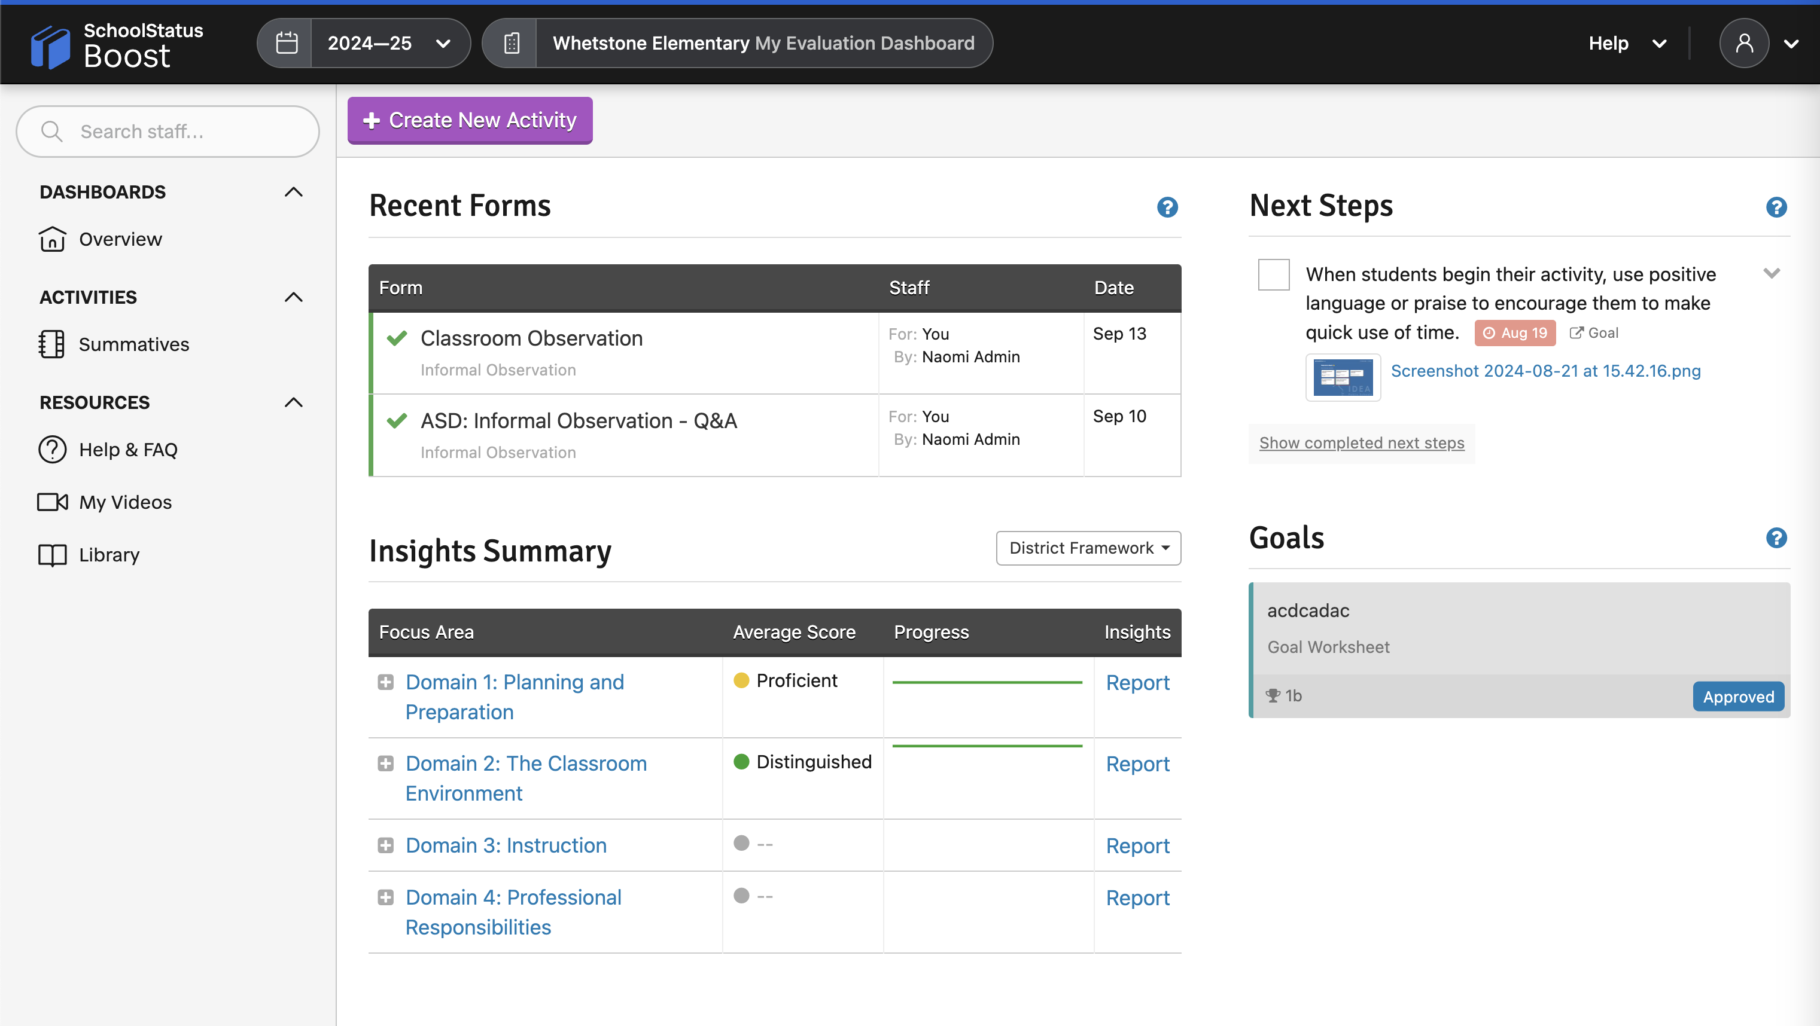The width and height of the screenshot is (1820, 1026).
Task: Click the Help & FAQ question mark icon
Action: (51, 449)
